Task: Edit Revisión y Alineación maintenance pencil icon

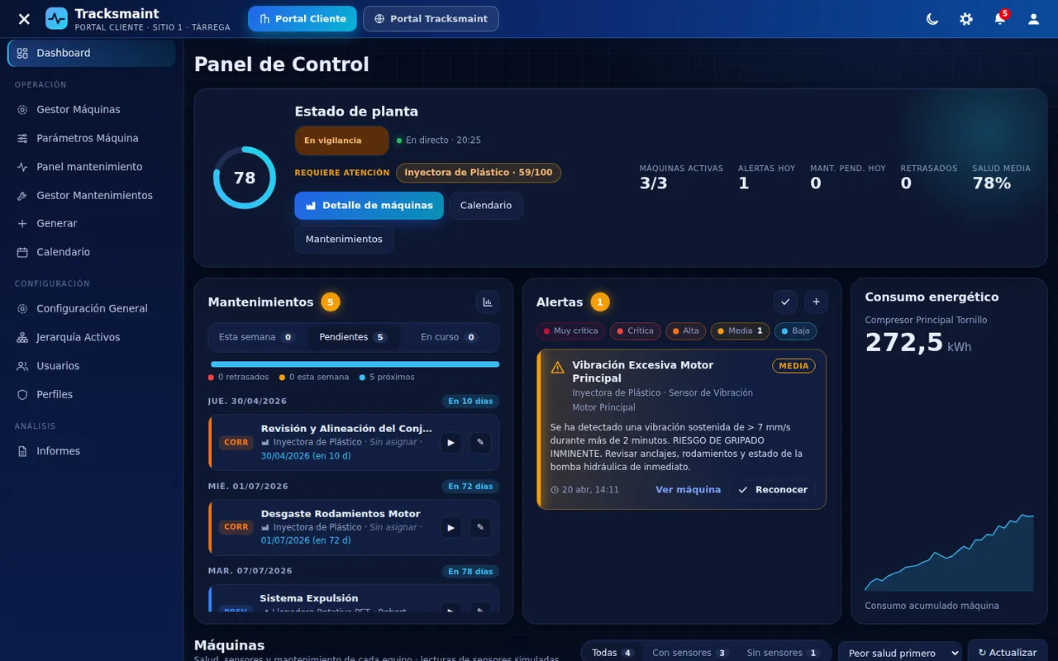Action: [480, 443]
